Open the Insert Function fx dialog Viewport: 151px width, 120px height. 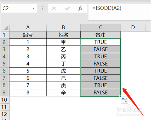(x=80, y=8)
